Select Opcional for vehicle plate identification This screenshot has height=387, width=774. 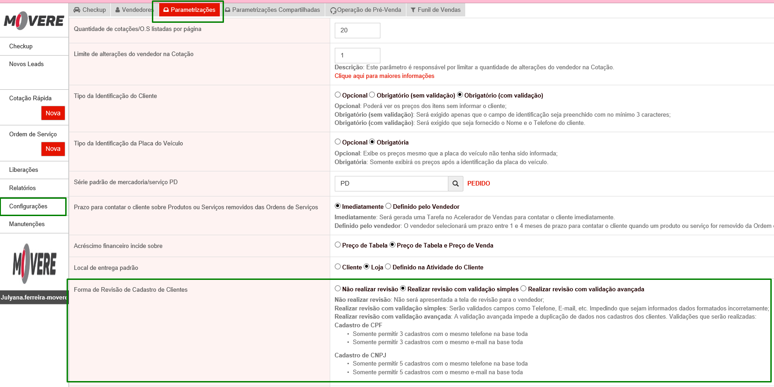[338, 142]
